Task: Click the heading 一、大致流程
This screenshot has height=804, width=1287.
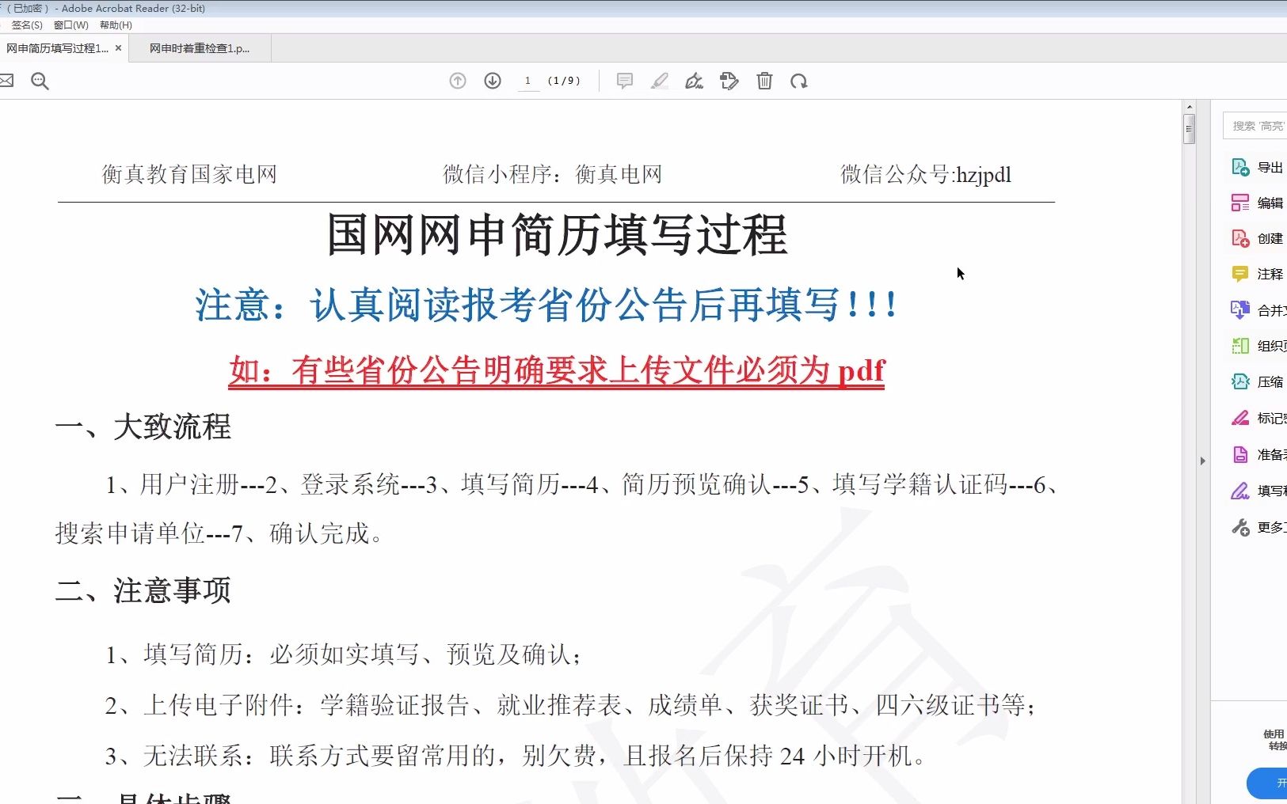Action: (x=143, y=427)
